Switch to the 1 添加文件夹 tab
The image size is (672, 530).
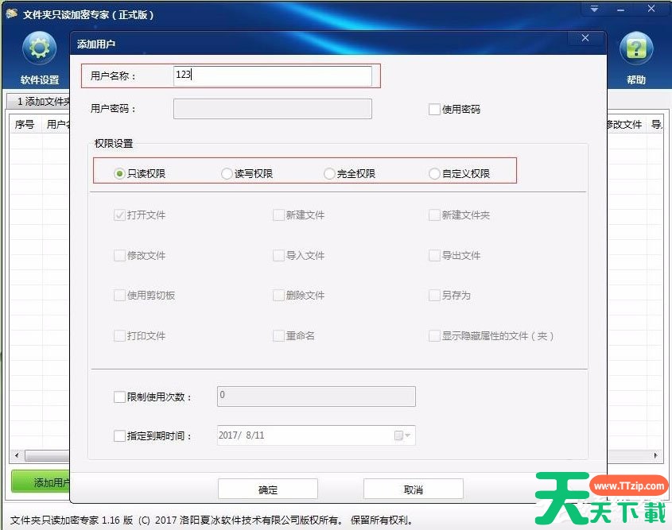coord(40,102)
